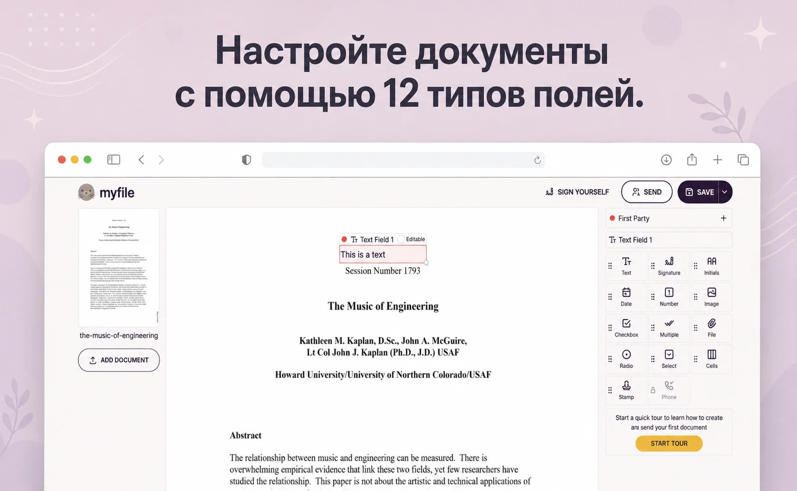
Task: Add a new party with plus icon
Action: 723,218
